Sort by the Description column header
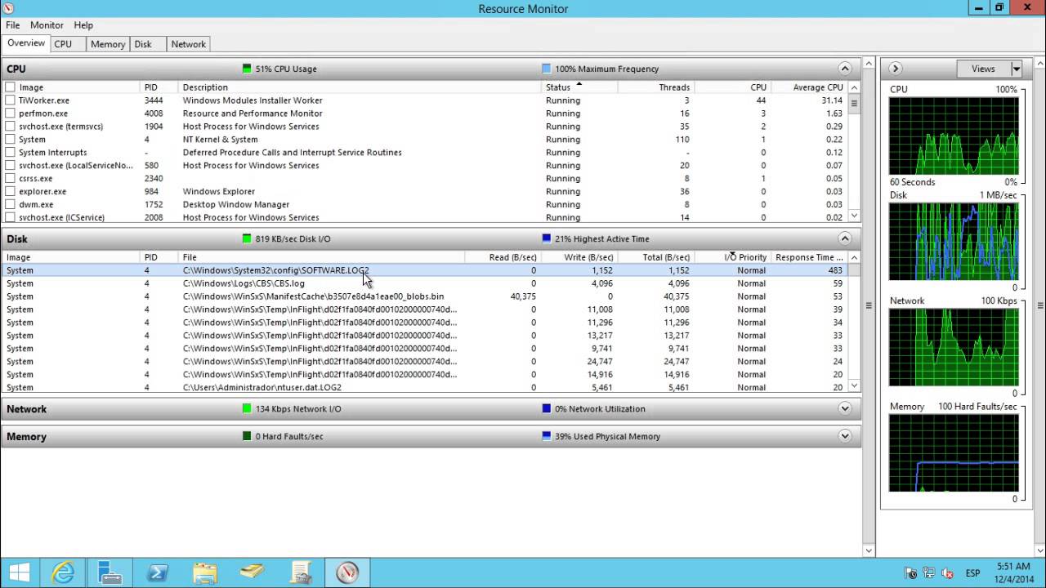Image resolution: width=1046 pixels, height=588 pixels. 359,87
